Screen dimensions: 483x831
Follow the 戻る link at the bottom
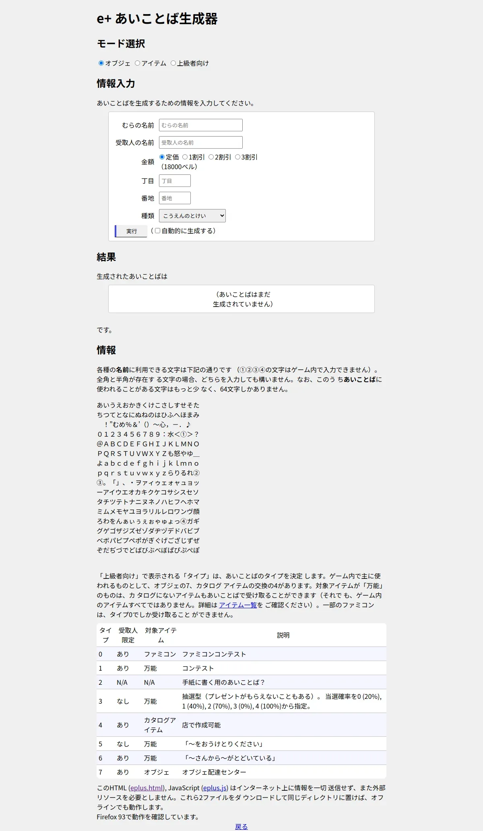tap(242, 827)
